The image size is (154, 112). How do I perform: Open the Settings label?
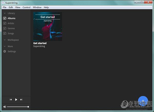click(12, 51)
